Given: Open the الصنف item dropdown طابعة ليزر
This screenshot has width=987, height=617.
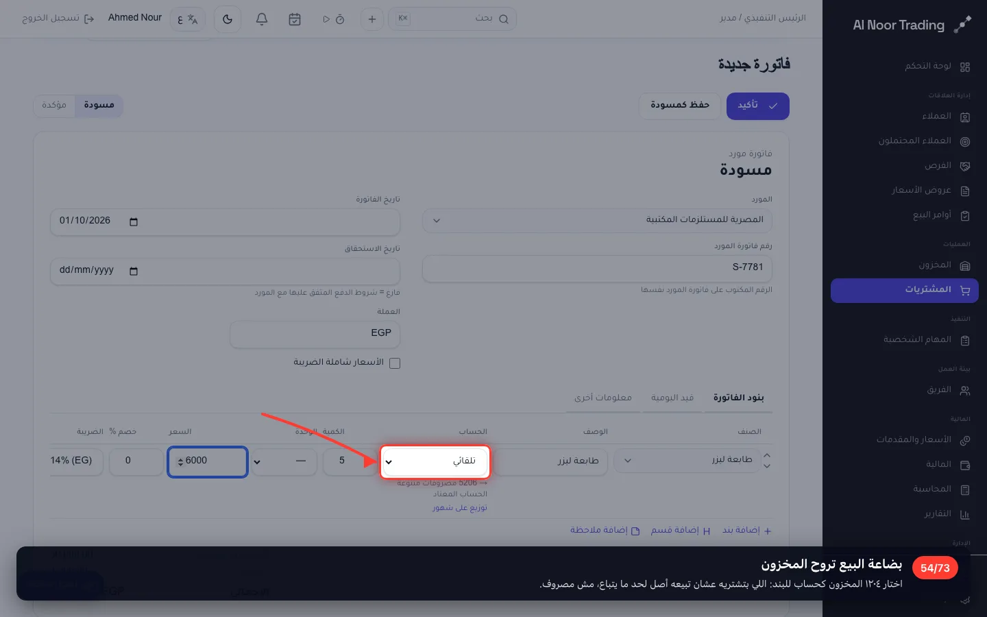Looking at the screenshot, I should [687, 461].
